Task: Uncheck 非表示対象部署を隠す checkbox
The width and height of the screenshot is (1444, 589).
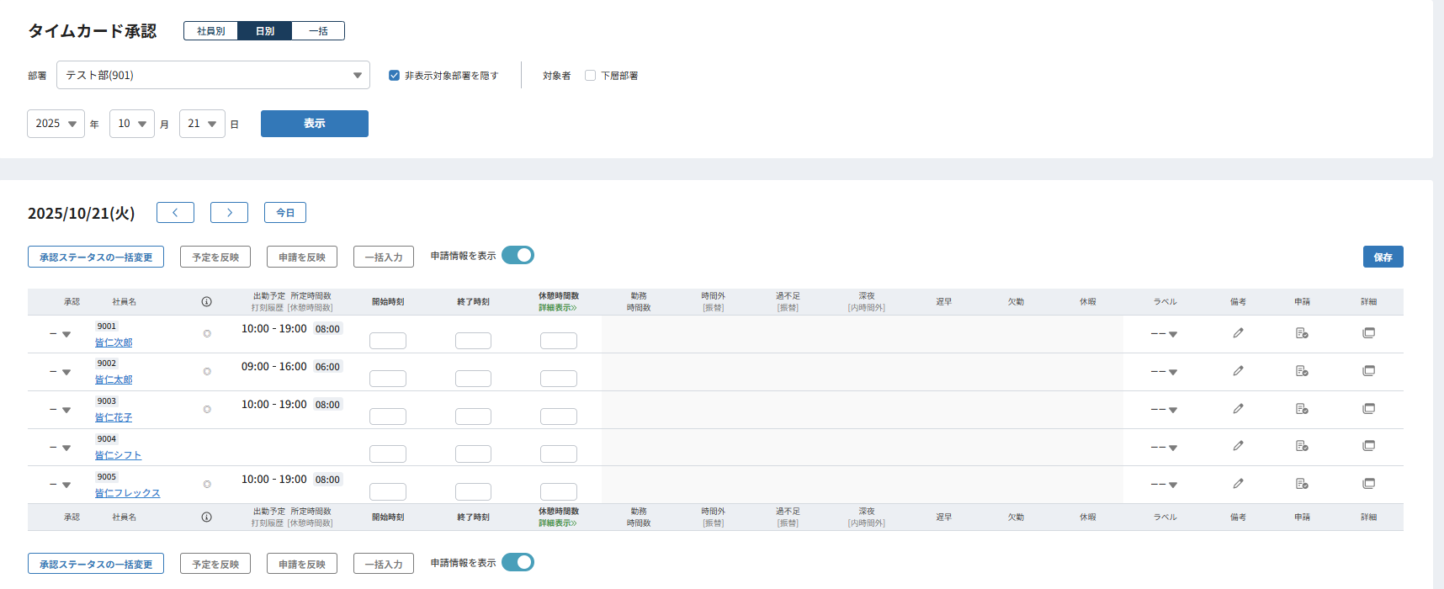Action: coord(394,76)
